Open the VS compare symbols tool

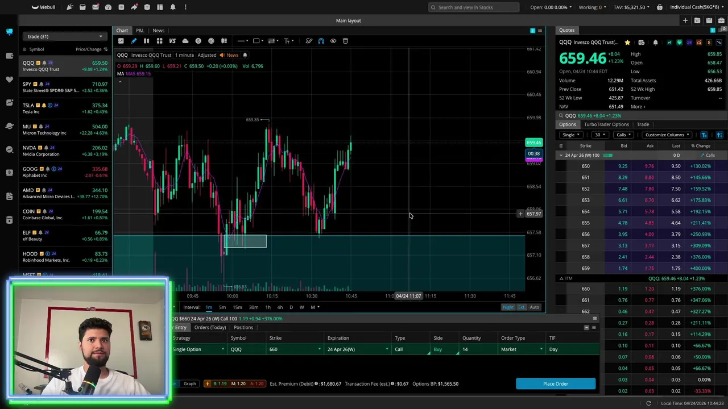172,41
